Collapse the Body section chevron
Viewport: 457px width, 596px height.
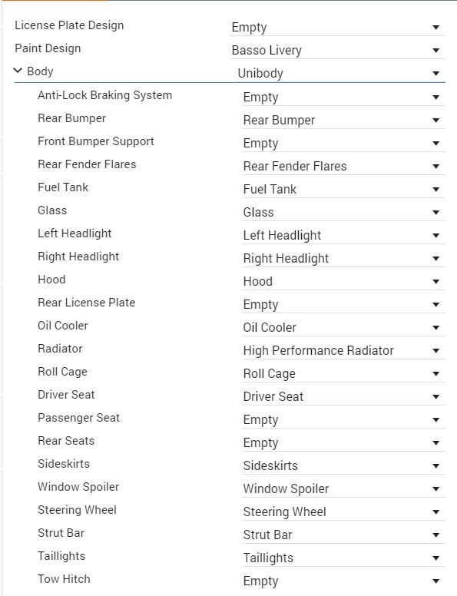coord(18,71)
